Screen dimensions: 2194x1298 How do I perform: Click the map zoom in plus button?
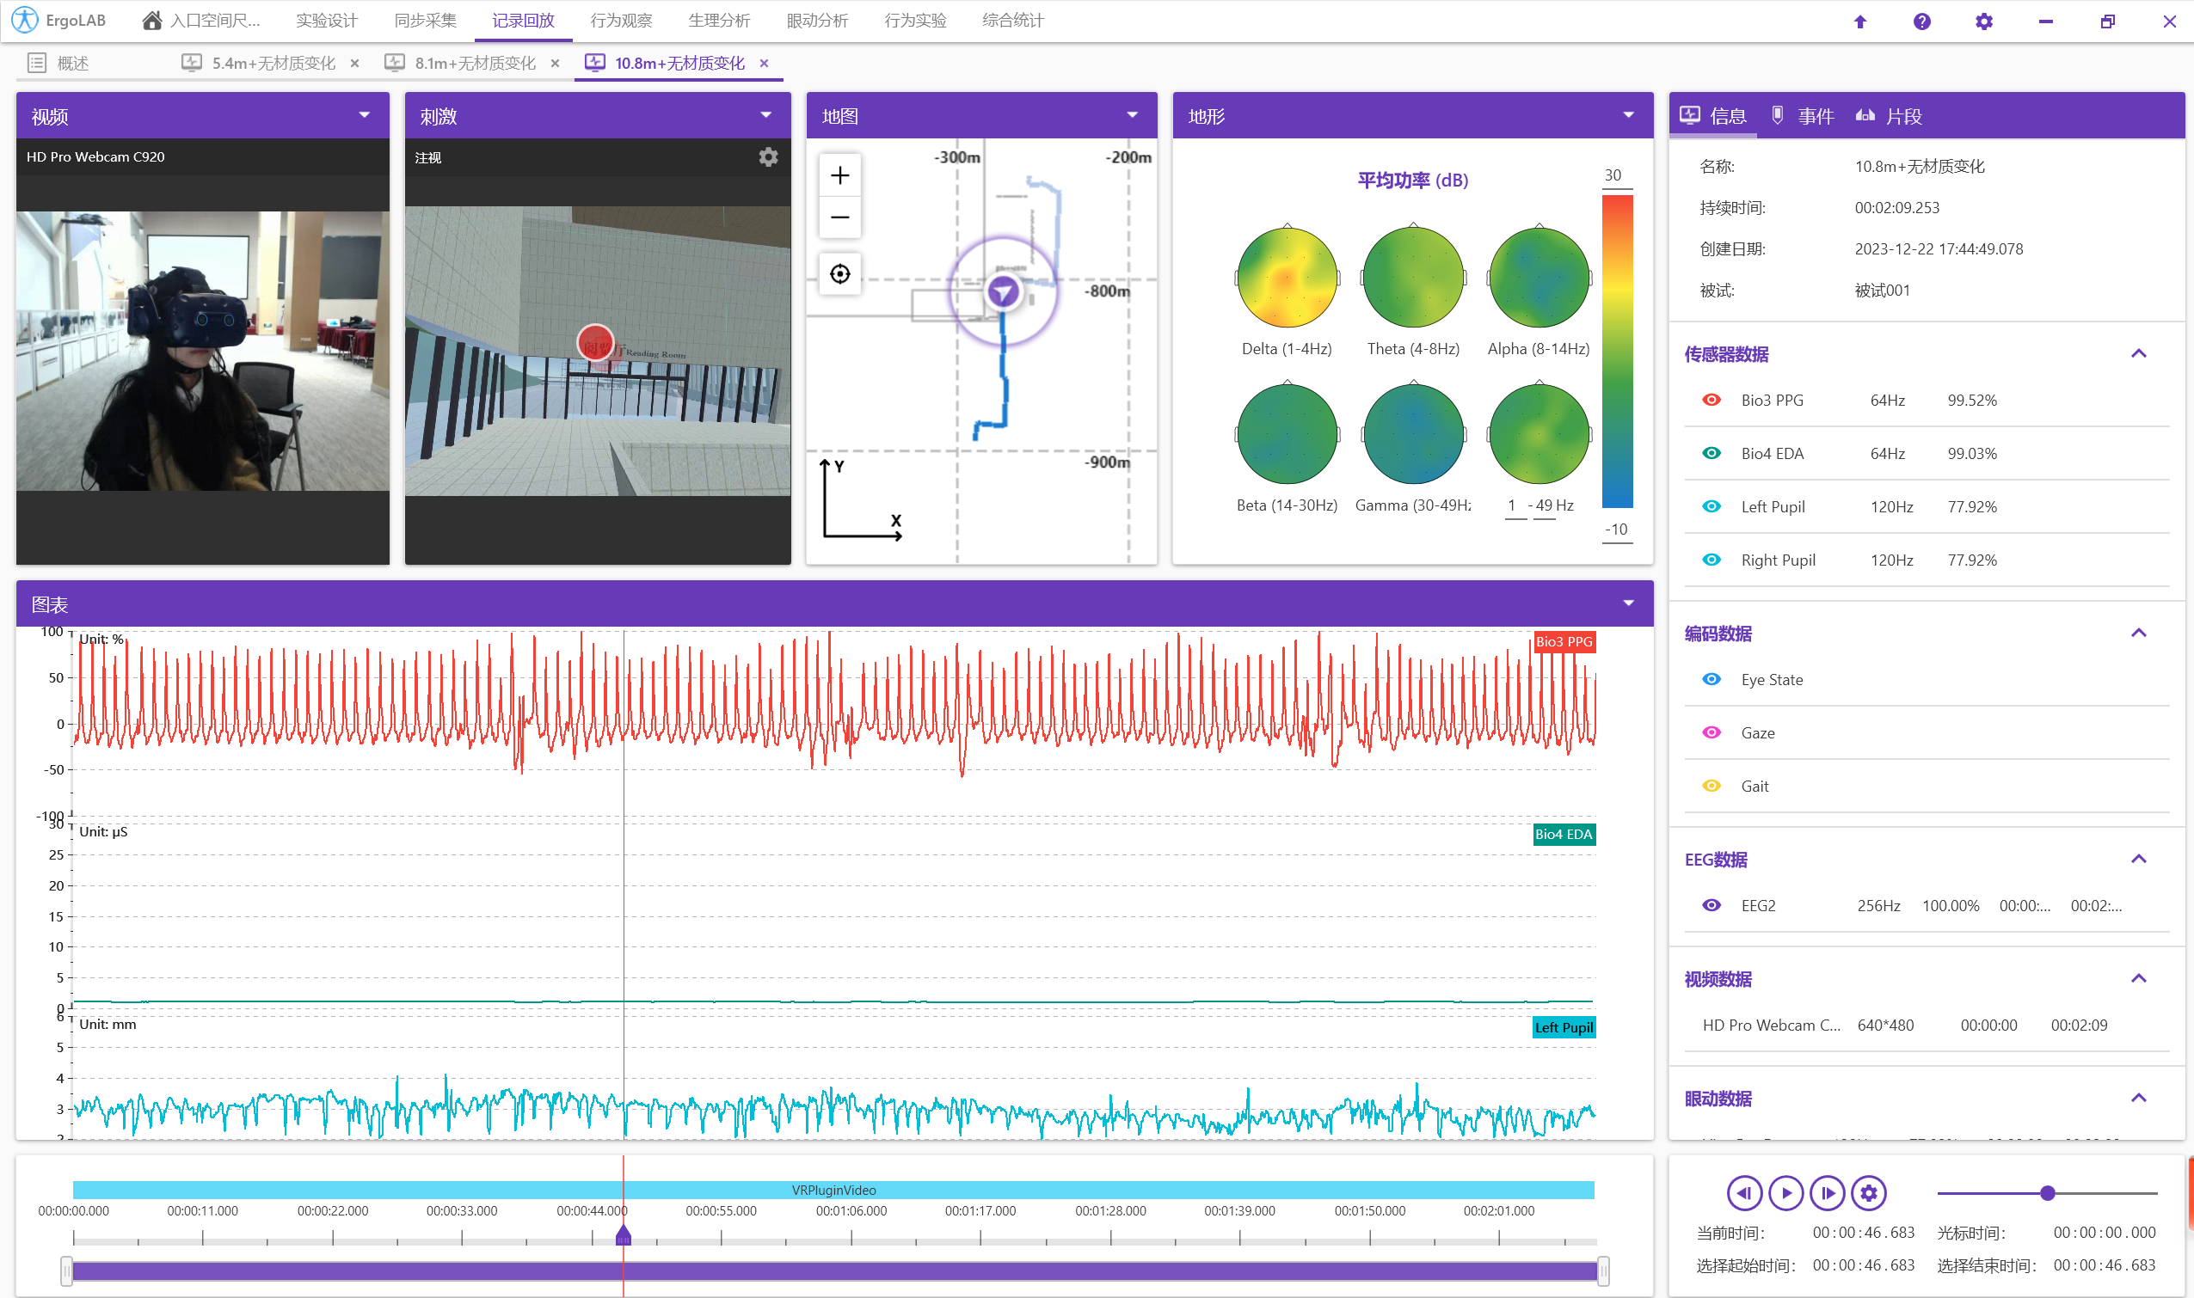click(x=839, y=176)
